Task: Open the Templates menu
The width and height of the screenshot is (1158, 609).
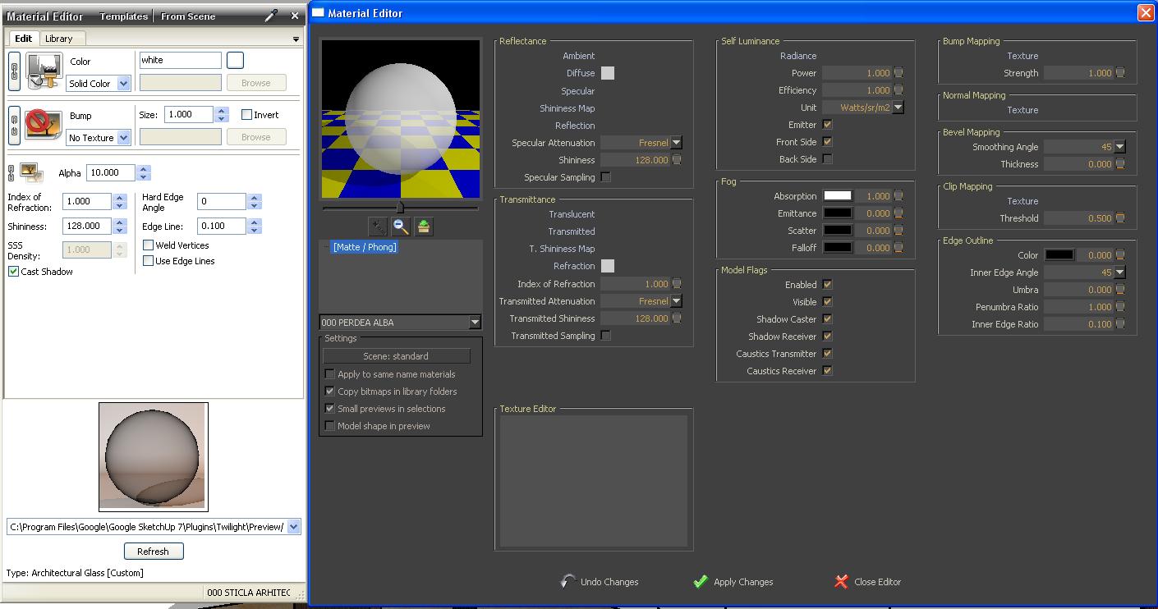Action: tap(124, 16)
